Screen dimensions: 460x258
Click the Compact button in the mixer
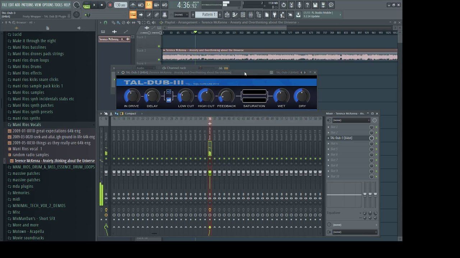tap(130, 113)
